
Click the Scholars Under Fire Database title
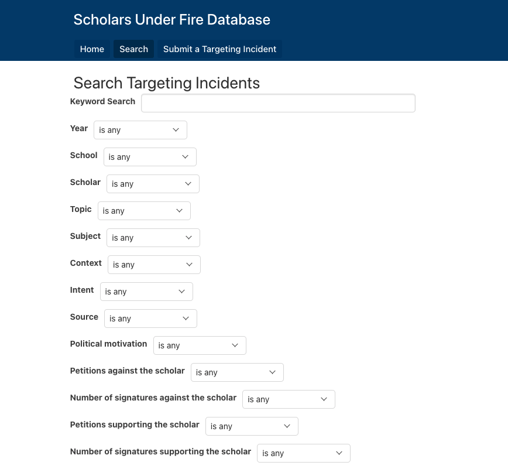pyautogui.click(x=171, y=19)
